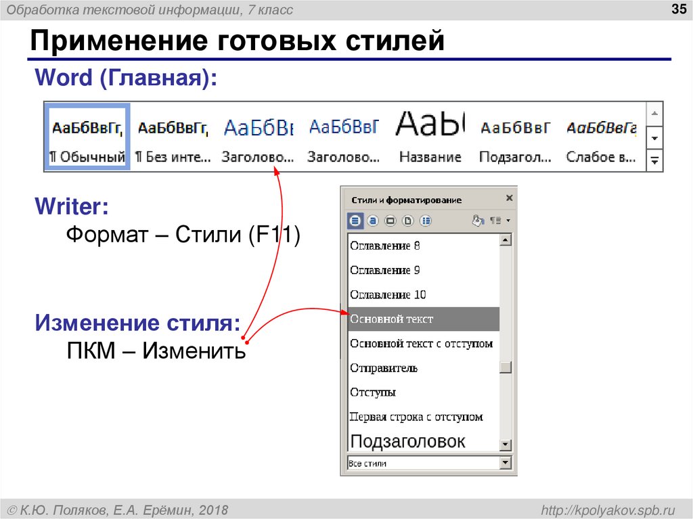Pick Основной текст с отступом style
693x519 pixels.
(x=424, y=344)
